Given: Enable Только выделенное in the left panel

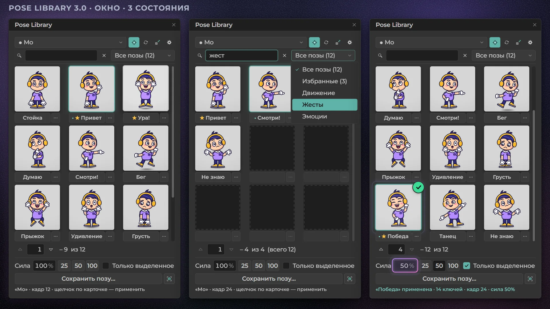Looking at the screenshot, I should click(106, 266).
